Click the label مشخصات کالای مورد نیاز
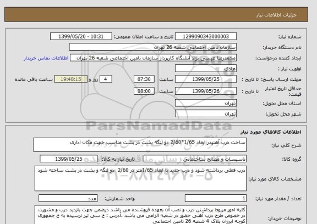Viewport: 317px width, 224px height. click(275, 179)
